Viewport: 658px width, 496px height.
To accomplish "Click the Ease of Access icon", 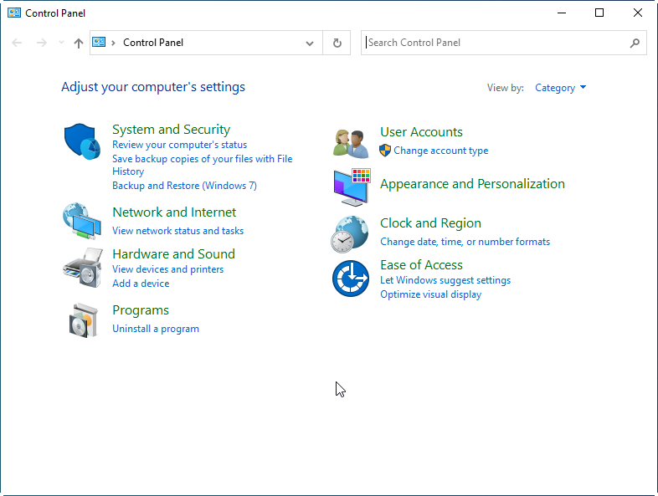I will click(350, 279).
